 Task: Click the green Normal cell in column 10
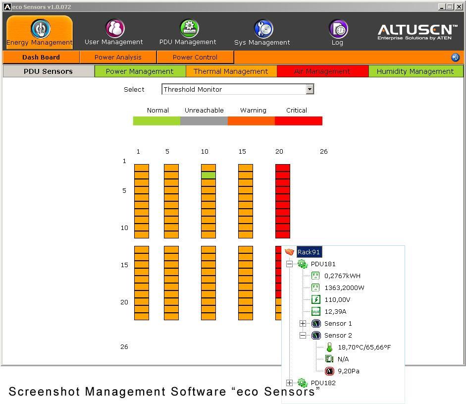pos(208,175)
